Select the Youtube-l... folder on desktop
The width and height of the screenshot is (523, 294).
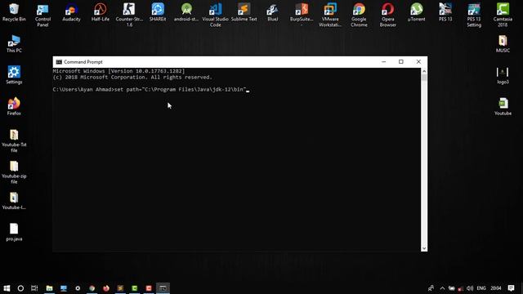pos(14,201)
